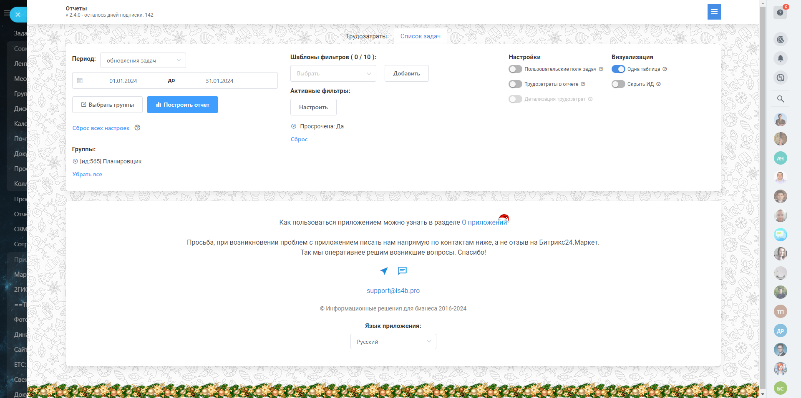The image size is (801, 398).
Task: Click the Сброс link under active filters
Action: click(299, 139)
